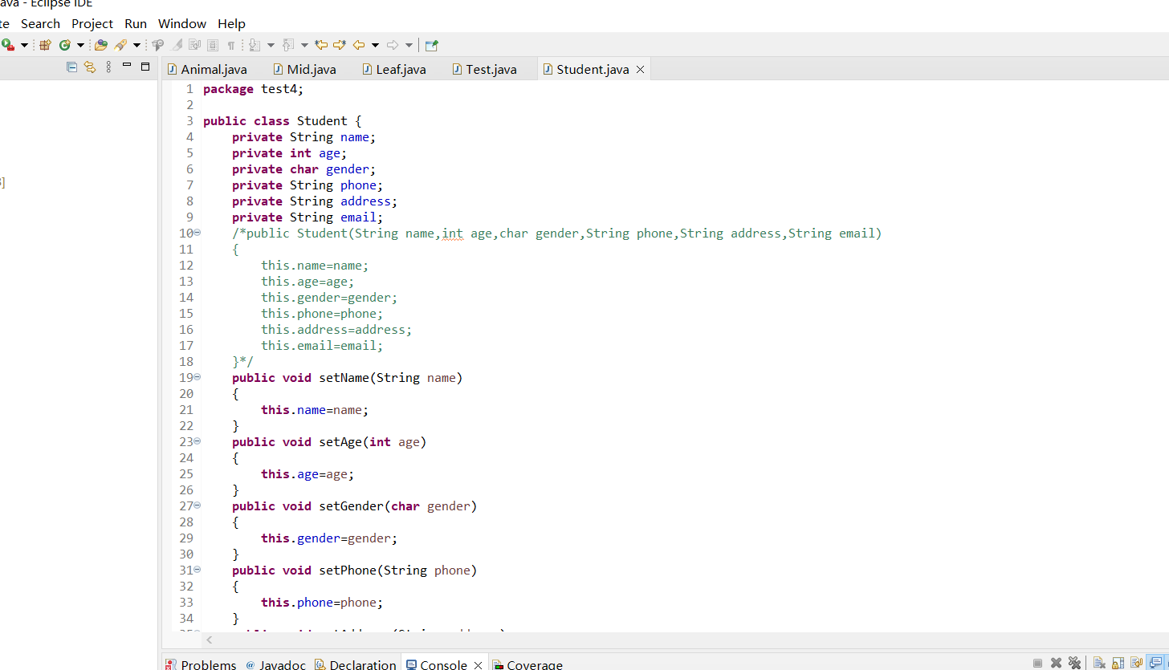
Task: Click Remove All Terminated Launches icon
Action: point(1074,663)
